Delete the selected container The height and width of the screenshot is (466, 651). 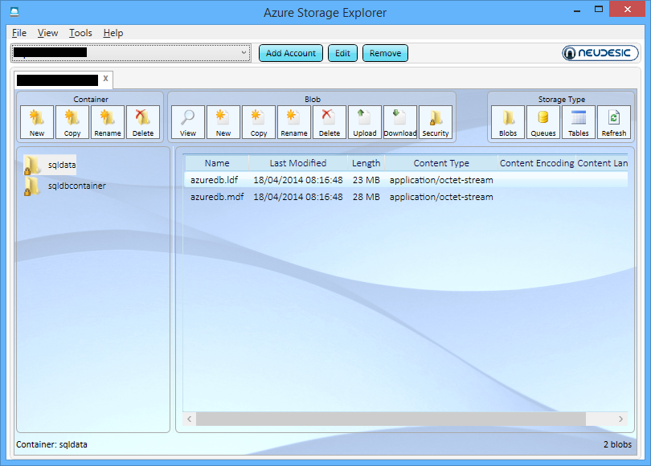tap(143, 122)
